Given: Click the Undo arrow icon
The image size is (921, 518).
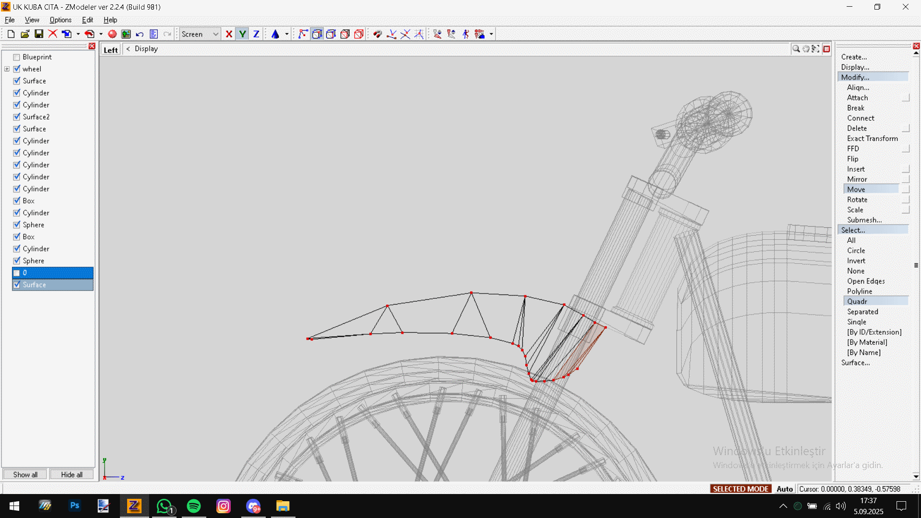Looking at the screenshot, I should [140, 34].
